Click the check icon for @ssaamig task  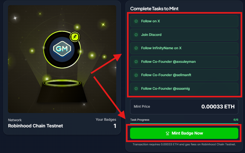tap(136, 89)
